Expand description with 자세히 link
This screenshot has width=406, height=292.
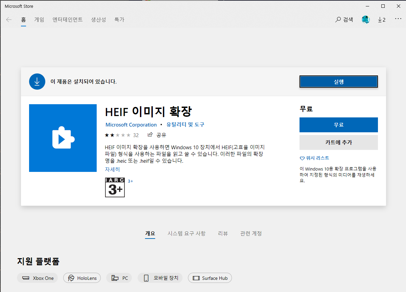[x=112, y=170]
